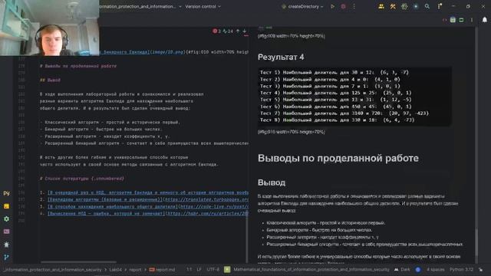Screen dimensions: 491x276
Task: Open the Git branch widget in status bar
Action: pos(311,269)
